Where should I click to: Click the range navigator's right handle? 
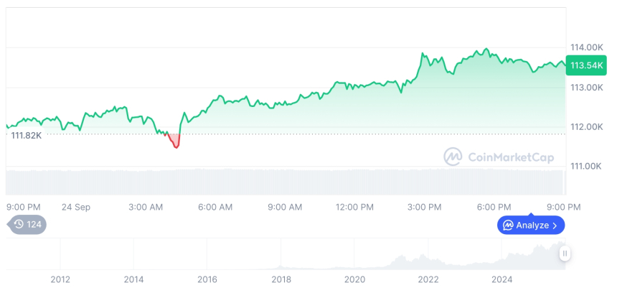[x=565, y=254]
